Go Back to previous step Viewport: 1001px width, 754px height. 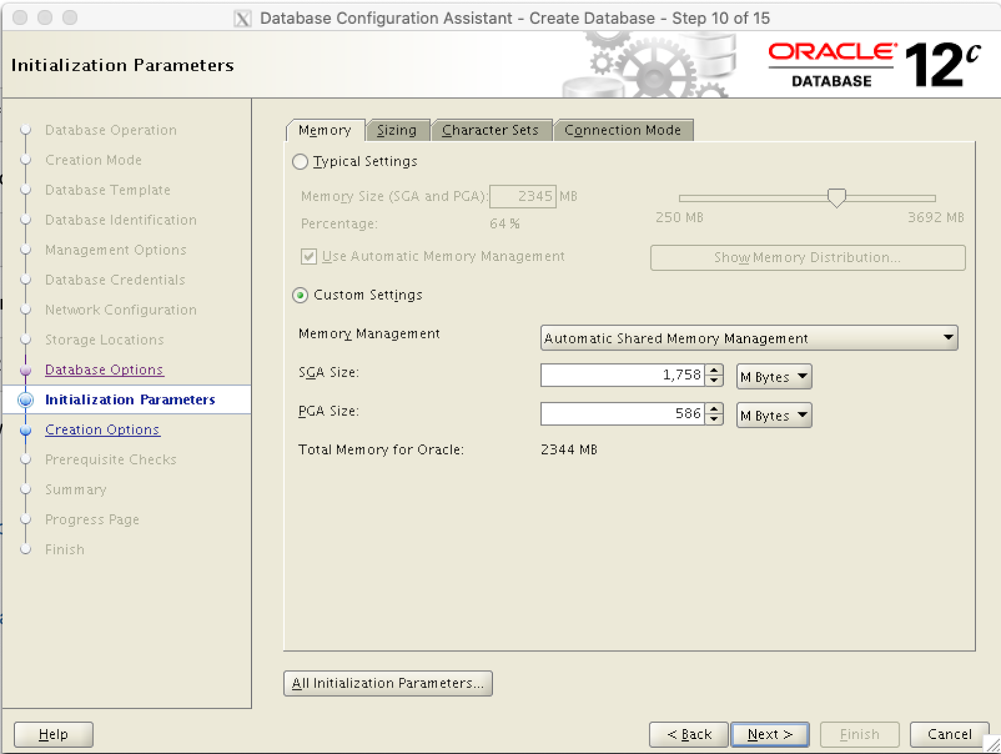tap(689, 735)
